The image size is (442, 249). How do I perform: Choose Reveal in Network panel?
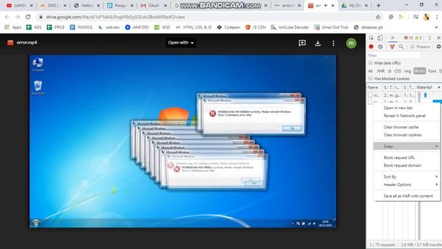click(x=407, y=116)
